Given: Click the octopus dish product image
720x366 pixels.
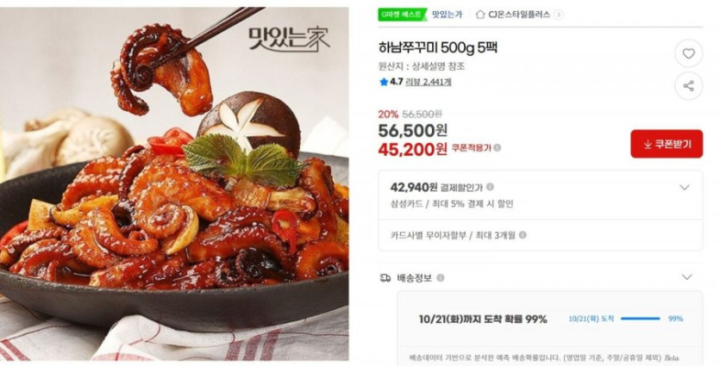Looking at the screenshot, I should pyautogui.click(x=174, y=183).
